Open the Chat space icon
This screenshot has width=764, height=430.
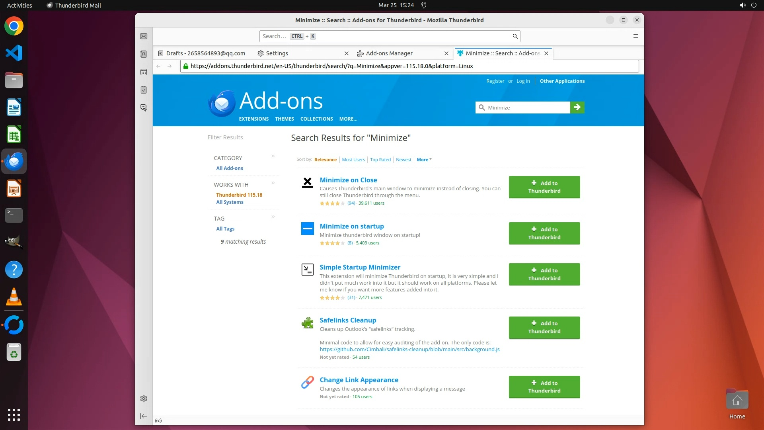[x=144, y=108]
